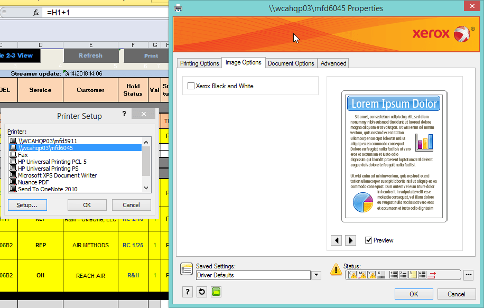Click printer list scrollbar up arrow
The height and width of the screenshot is (308, 484).
[x=146, y=142]
